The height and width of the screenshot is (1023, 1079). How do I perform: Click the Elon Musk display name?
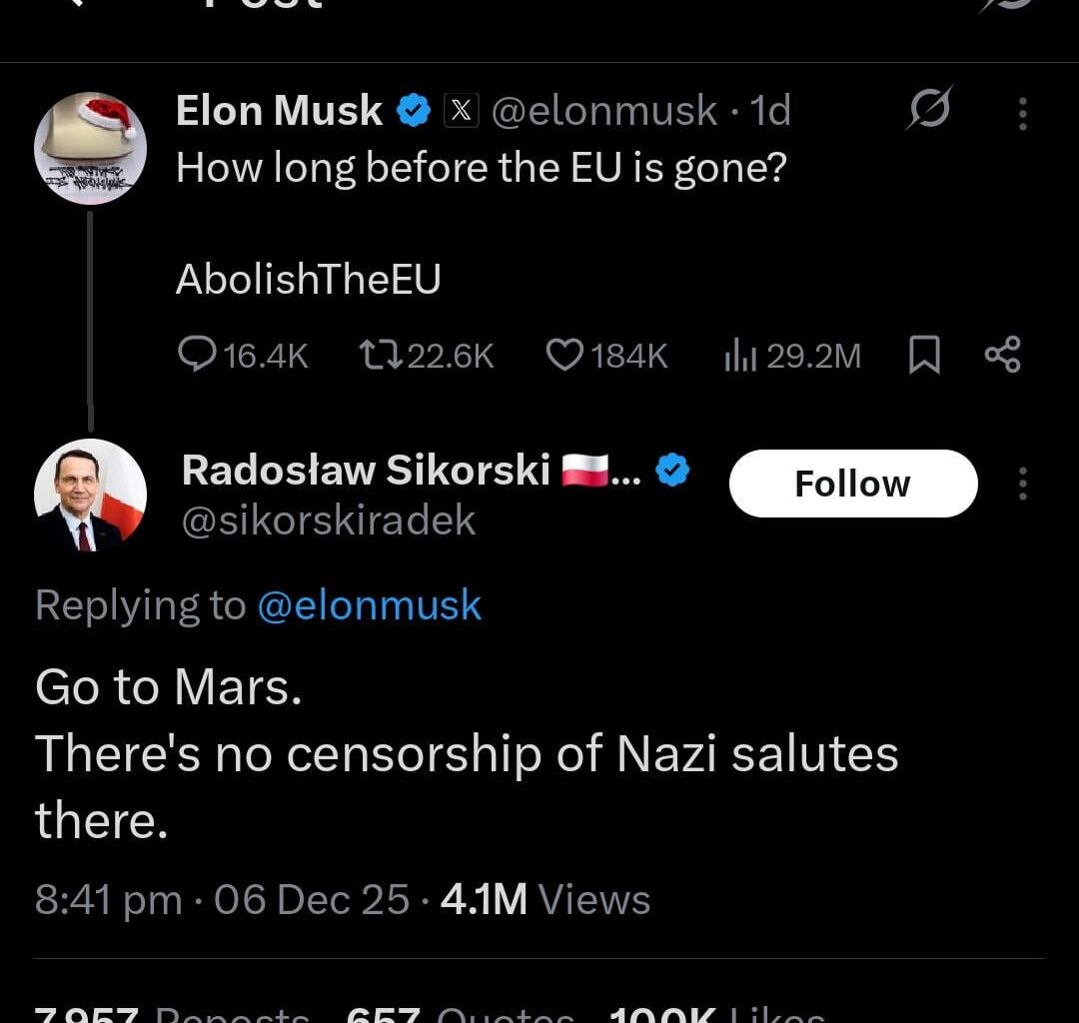279,111
